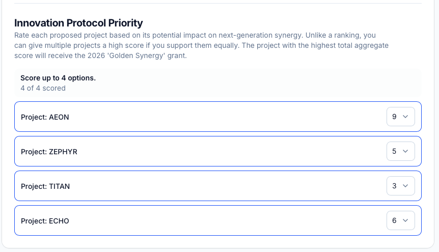
Task: Click the number 5 in ZEPHYR's score box
Action: [x=394, y=151]
